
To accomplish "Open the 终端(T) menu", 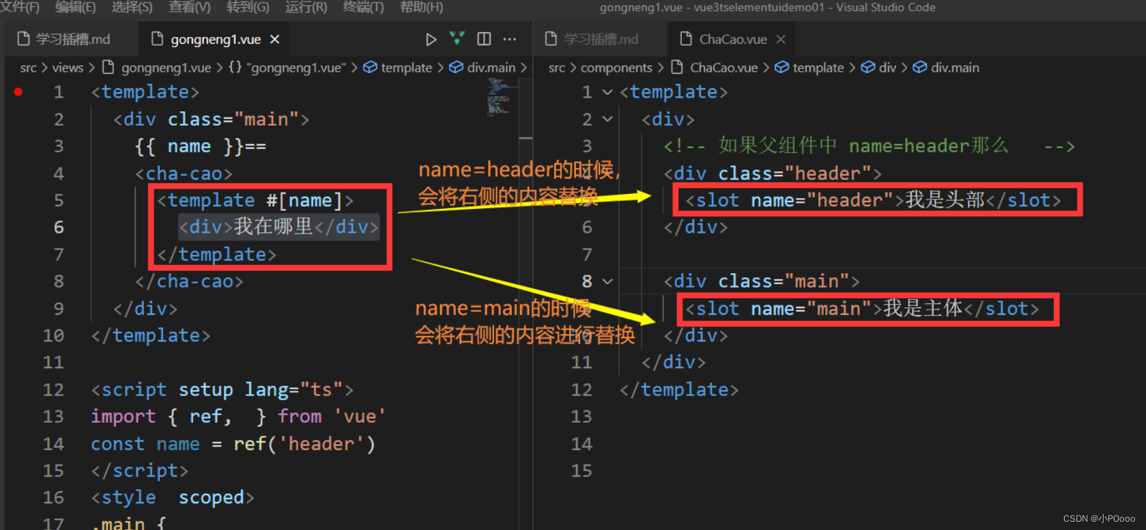I will 363,8.
